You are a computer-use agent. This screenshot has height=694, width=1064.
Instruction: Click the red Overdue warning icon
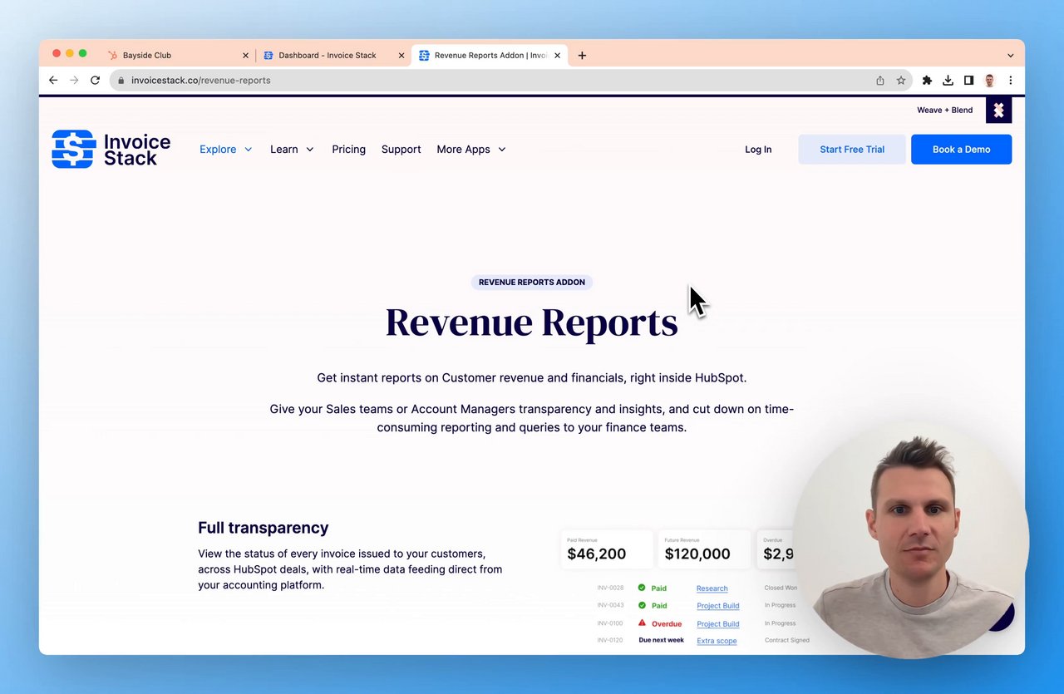tap(642, 623)
